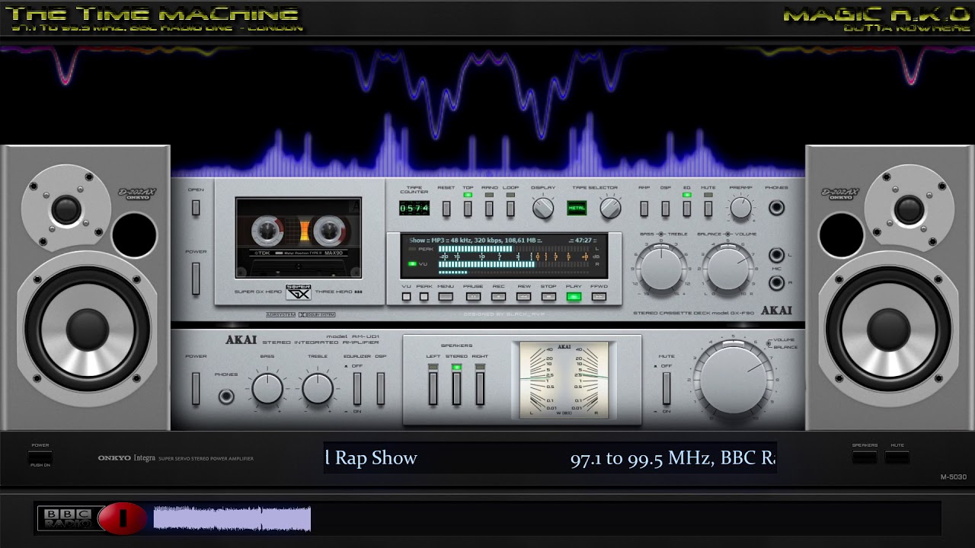Select the RIGHT speaker switch
This screenshot has width=975, height=548.
point(480,388)
